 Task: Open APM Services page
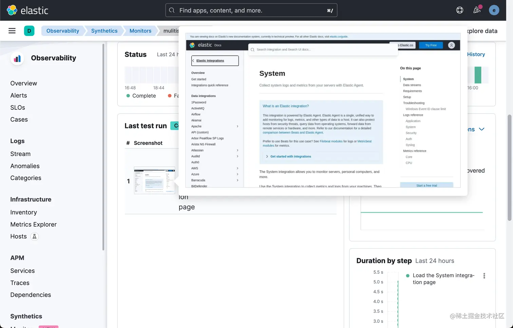click(x=22, y=271)
